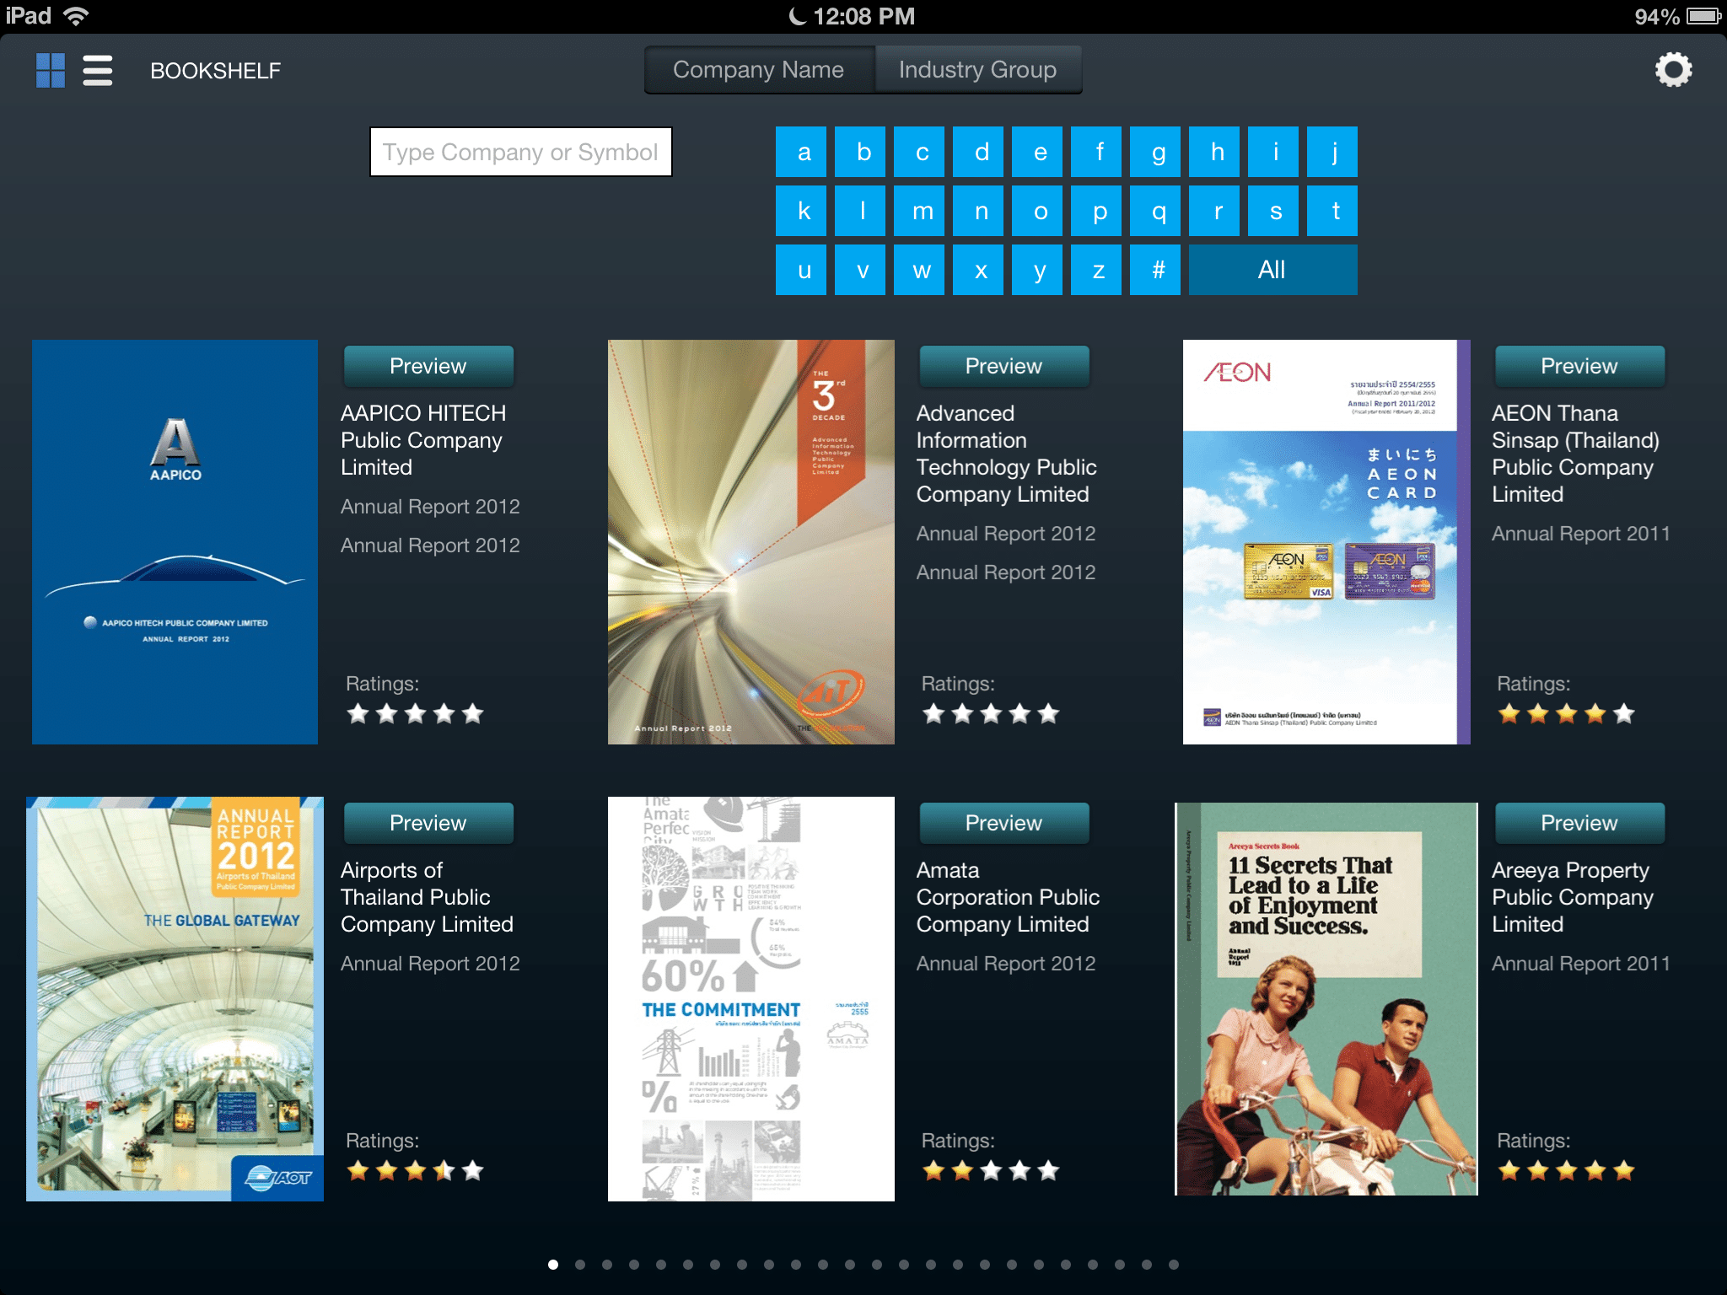Screen dimensions: 1727x1295
Task: Rate AEON Thana Sinsap stars
Action: [1567, 714]
